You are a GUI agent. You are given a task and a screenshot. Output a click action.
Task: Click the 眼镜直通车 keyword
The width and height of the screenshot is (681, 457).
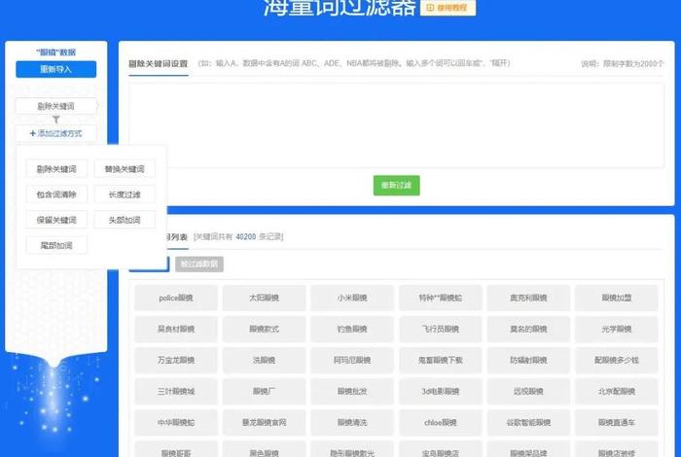click(617, 422)
